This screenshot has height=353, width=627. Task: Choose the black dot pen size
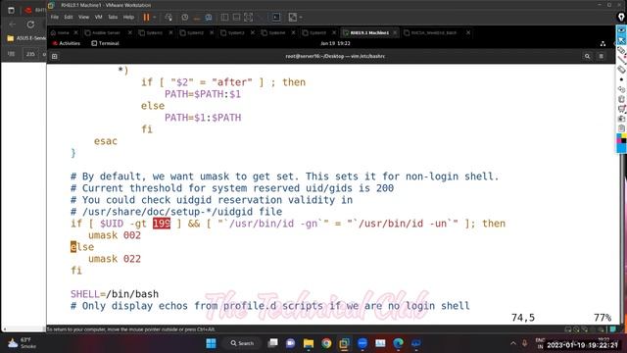click(x=621, y=79)
